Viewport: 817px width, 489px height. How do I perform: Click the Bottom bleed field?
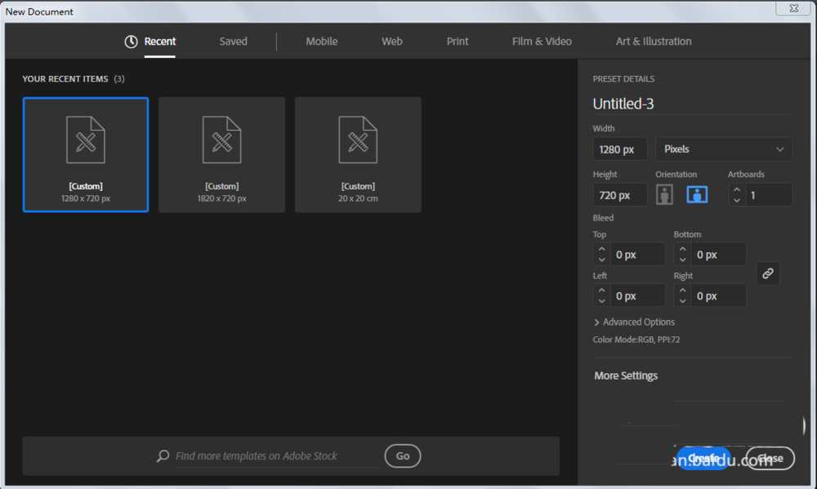click(718, 255)
